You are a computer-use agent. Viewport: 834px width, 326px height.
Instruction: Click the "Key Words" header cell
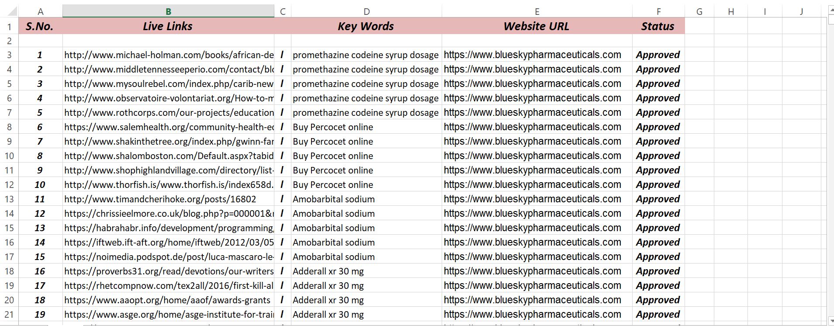click(366, 26)
